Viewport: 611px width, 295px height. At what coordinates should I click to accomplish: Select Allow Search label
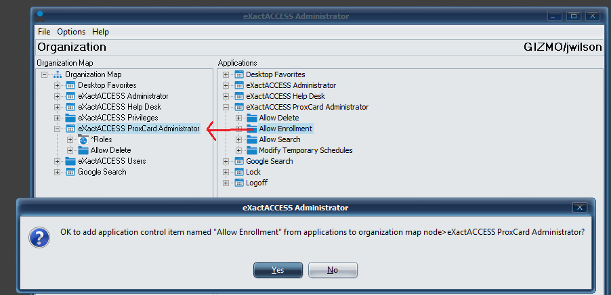280,139
